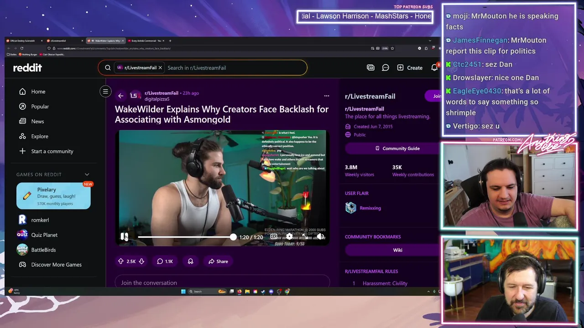Remove the r/LivestreamFail search filter
Viewport: 584px width, 328px height.
[160, 68]
